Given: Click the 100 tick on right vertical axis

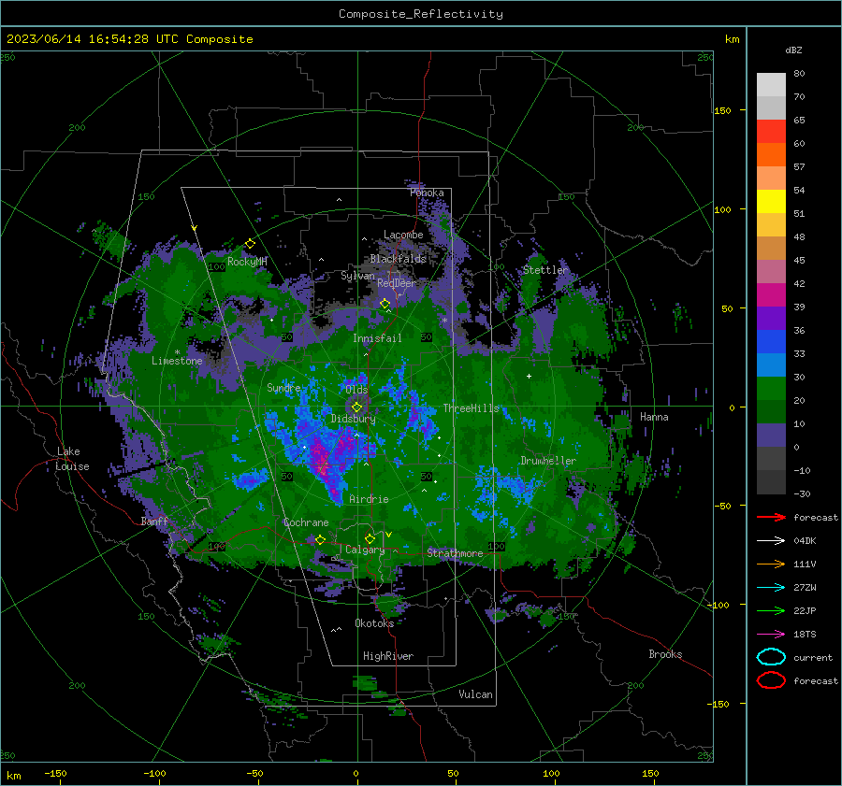Looking at the screenshot, I should coord(722,209).
